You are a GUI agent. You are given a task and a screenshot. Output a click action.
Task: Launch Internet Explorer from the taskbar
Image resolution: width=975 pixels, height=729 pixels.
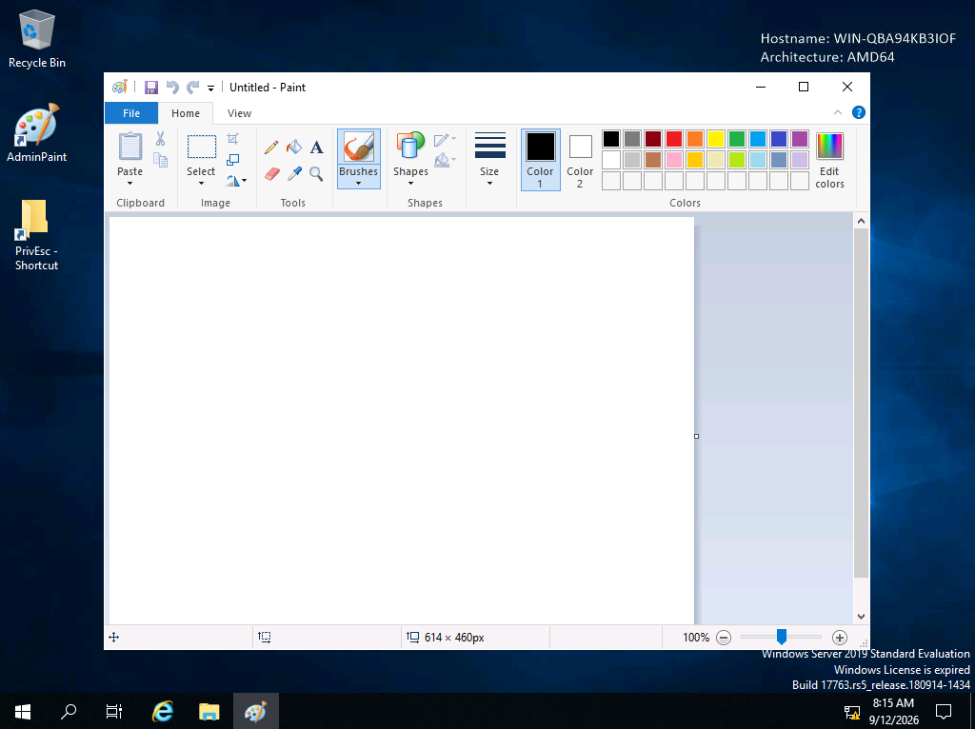tap(163, 712)
